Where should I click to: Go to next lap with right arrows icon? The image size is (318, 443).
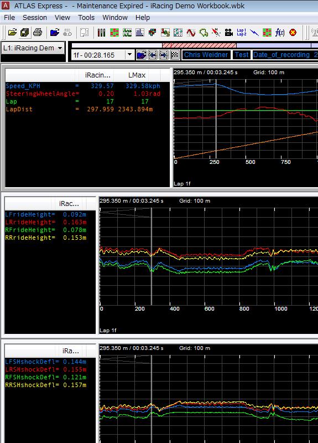[164, 55]
